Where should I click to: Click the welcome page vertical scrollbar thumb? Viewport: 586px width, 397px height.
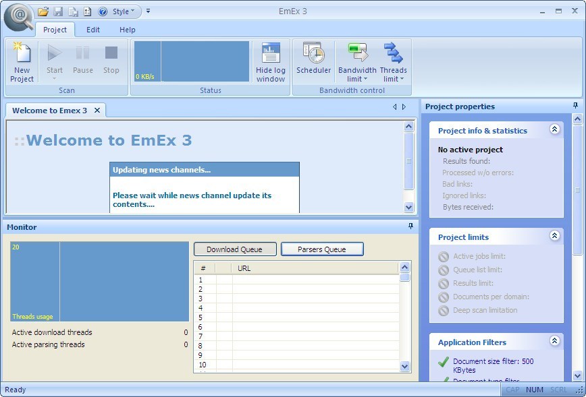click(x=409, y=161)
